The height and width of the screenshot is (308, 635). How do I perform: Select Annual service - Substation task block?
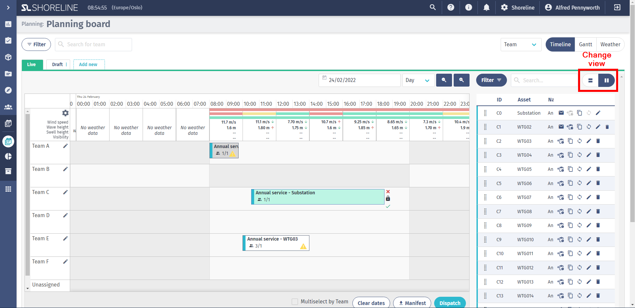coord(318,197)
